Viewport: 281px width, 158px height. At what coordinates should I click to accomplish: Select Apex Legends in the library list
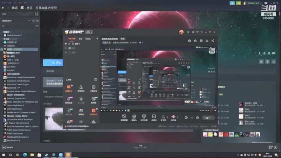(13, 74)
